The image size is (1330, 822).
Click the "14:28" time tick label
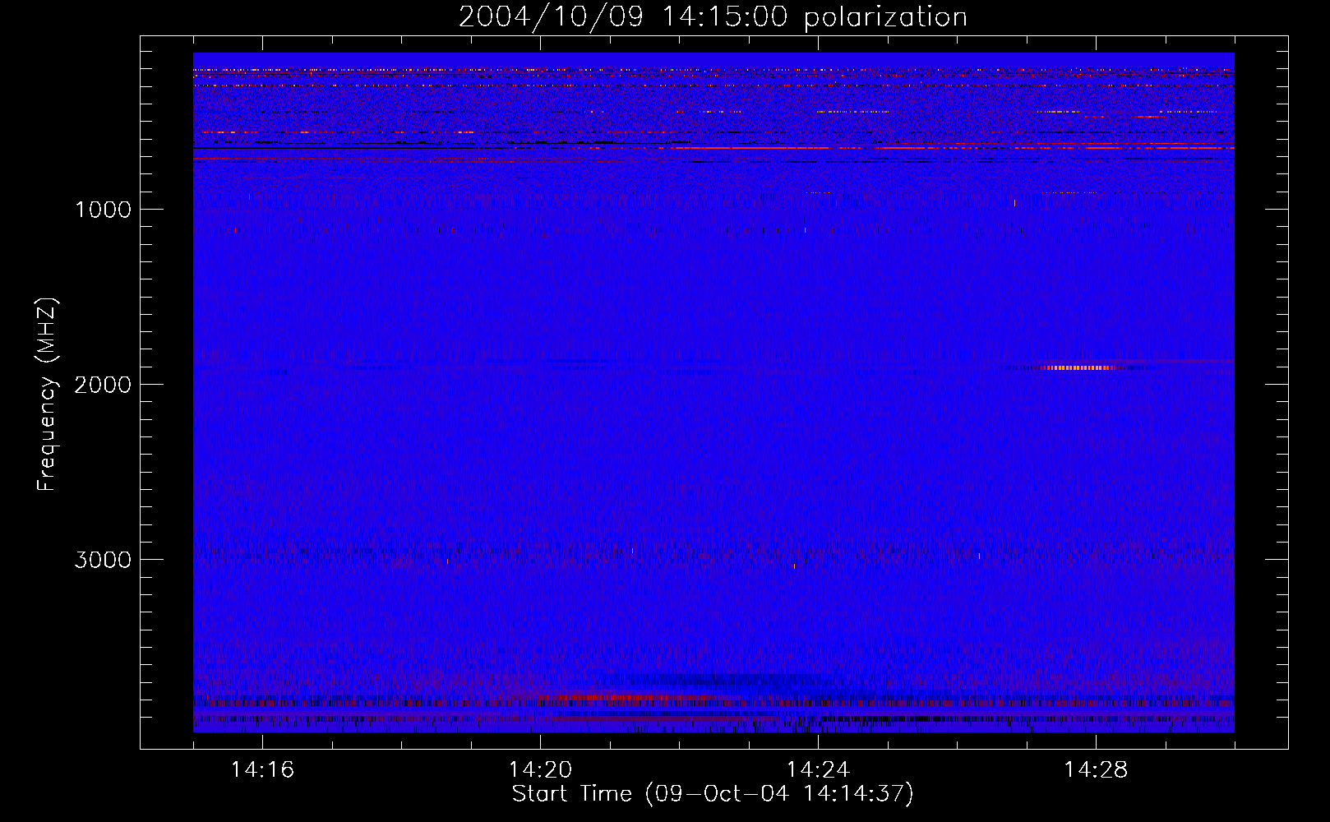coord(1096,769)
